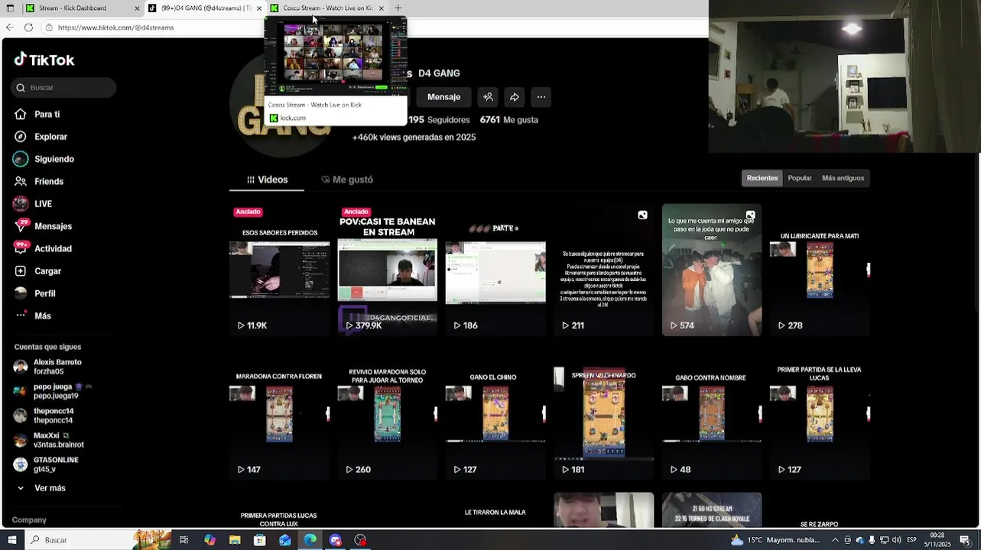Click the Buscar search field in TikTok
The image size is (981, 550).
point(63,88)
